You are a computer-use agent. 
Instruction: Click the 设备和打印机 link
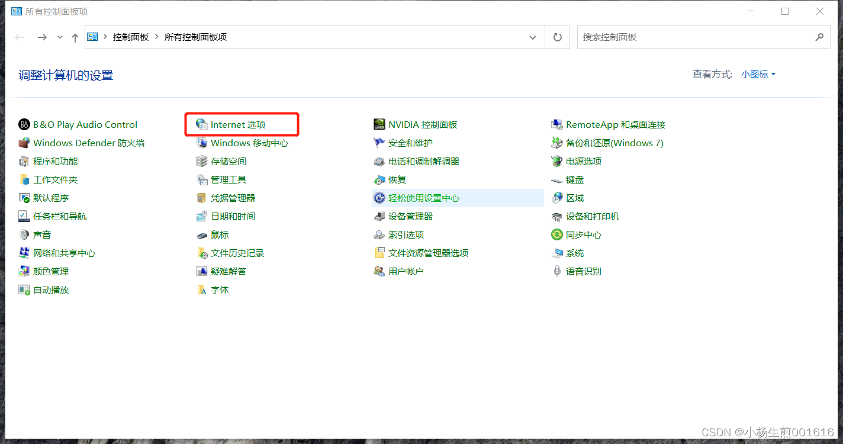pos(593,216)
